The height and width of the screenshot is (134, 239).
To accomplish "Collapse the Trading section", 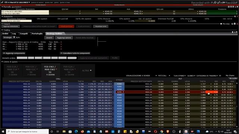I will click(2, 30).
